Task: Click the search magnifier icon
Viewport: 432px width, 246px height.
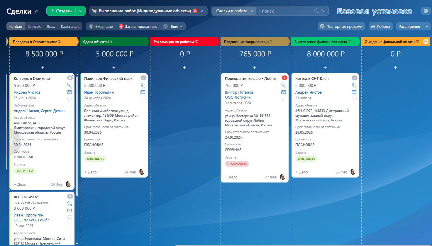Action: coord(316,11)
